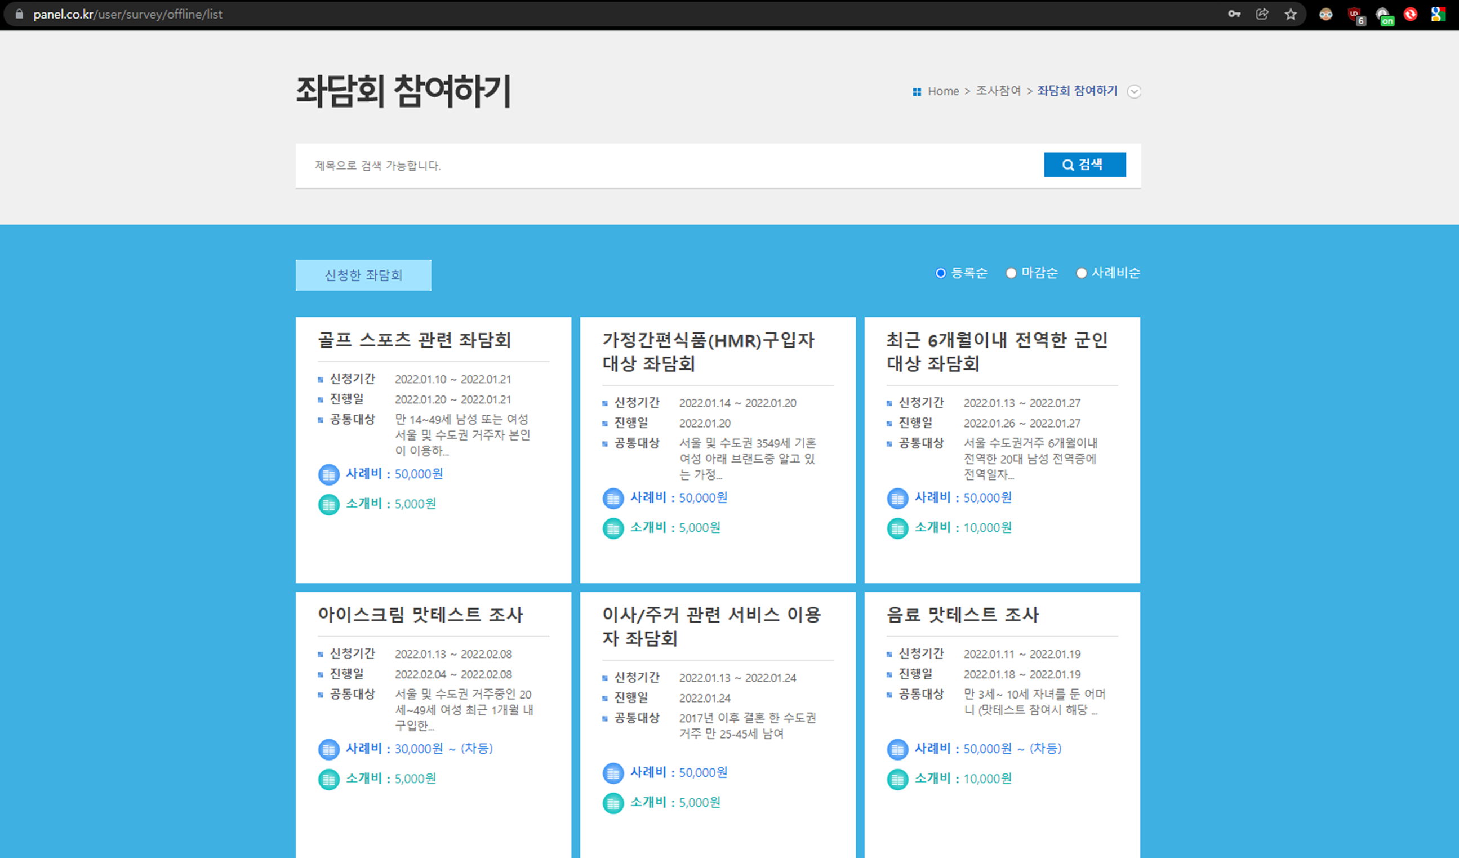
Task: Open 신청한 좌담회 tab
Action: pyautogui.click(x=363, y=275)
